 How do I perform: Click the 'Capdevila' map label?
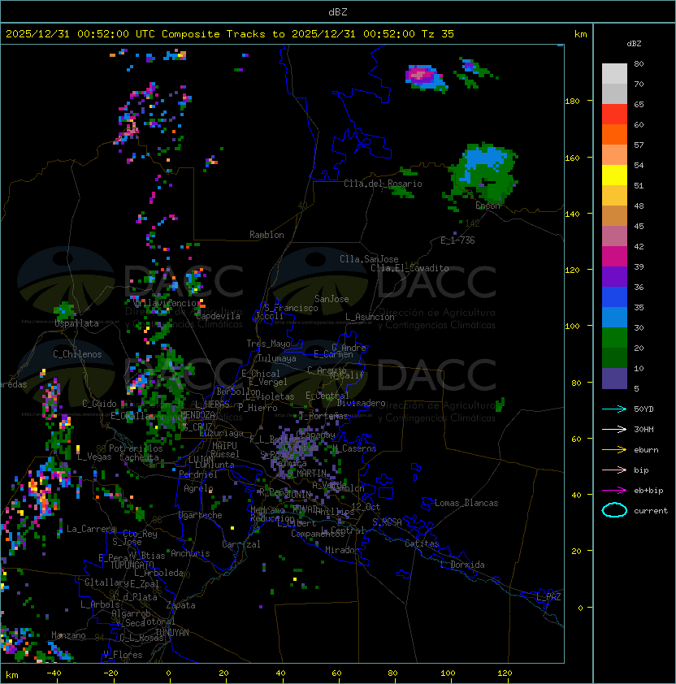click(x=219, y=316)
